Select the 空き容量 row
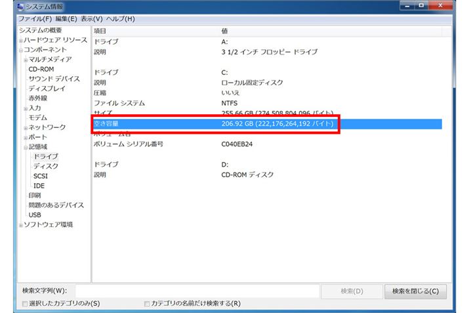 [267, 123]
